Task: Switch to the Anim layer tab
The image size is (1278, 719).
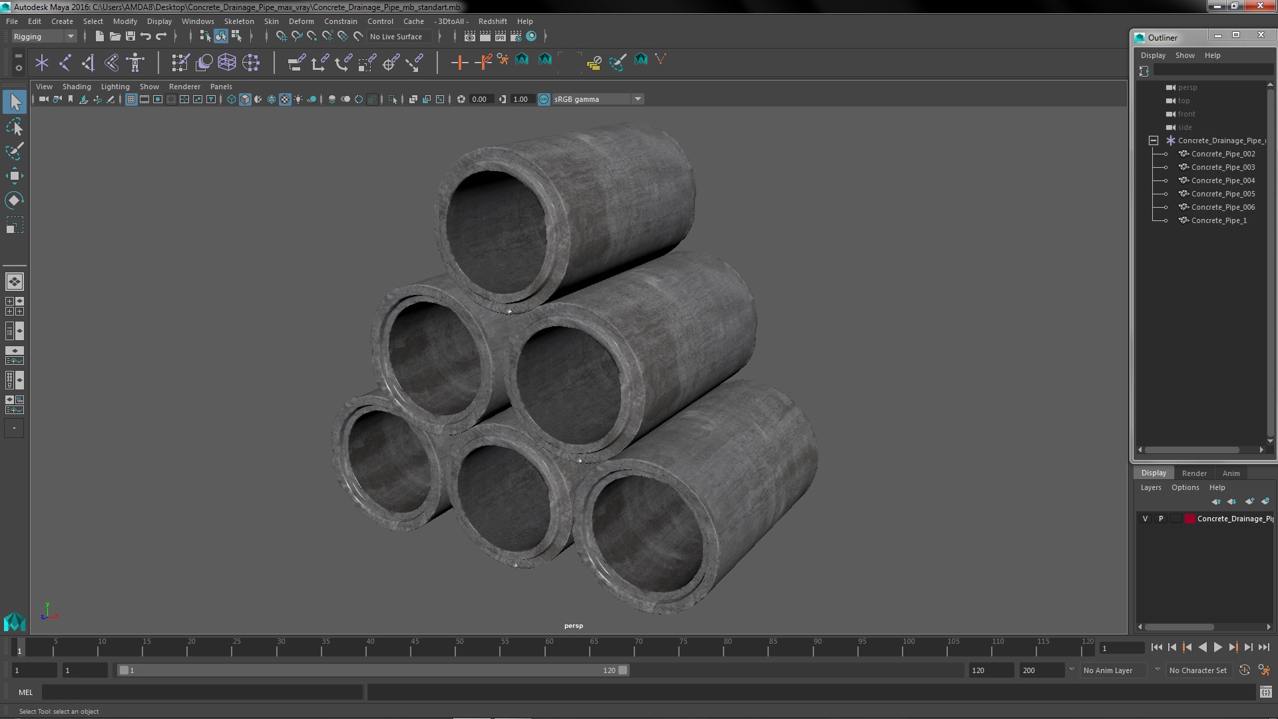Action: (1231, 473)
